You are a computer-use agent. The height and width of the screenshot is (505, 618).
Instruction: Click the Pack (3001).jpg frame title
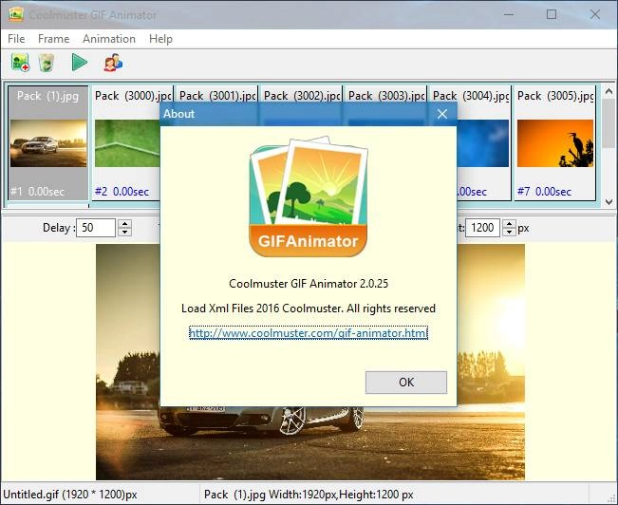218,96
